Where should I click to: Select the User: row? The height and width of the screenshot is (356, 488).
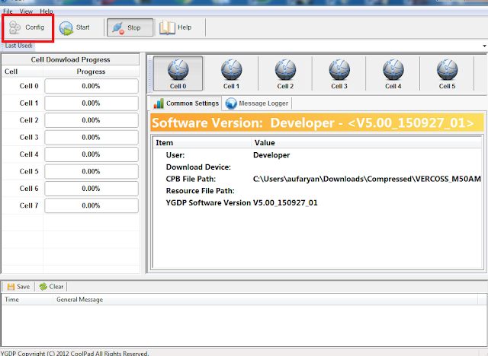point(317,155)
